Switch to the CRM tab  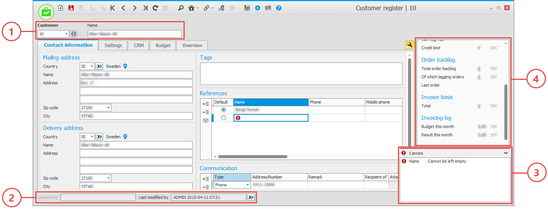138,45
